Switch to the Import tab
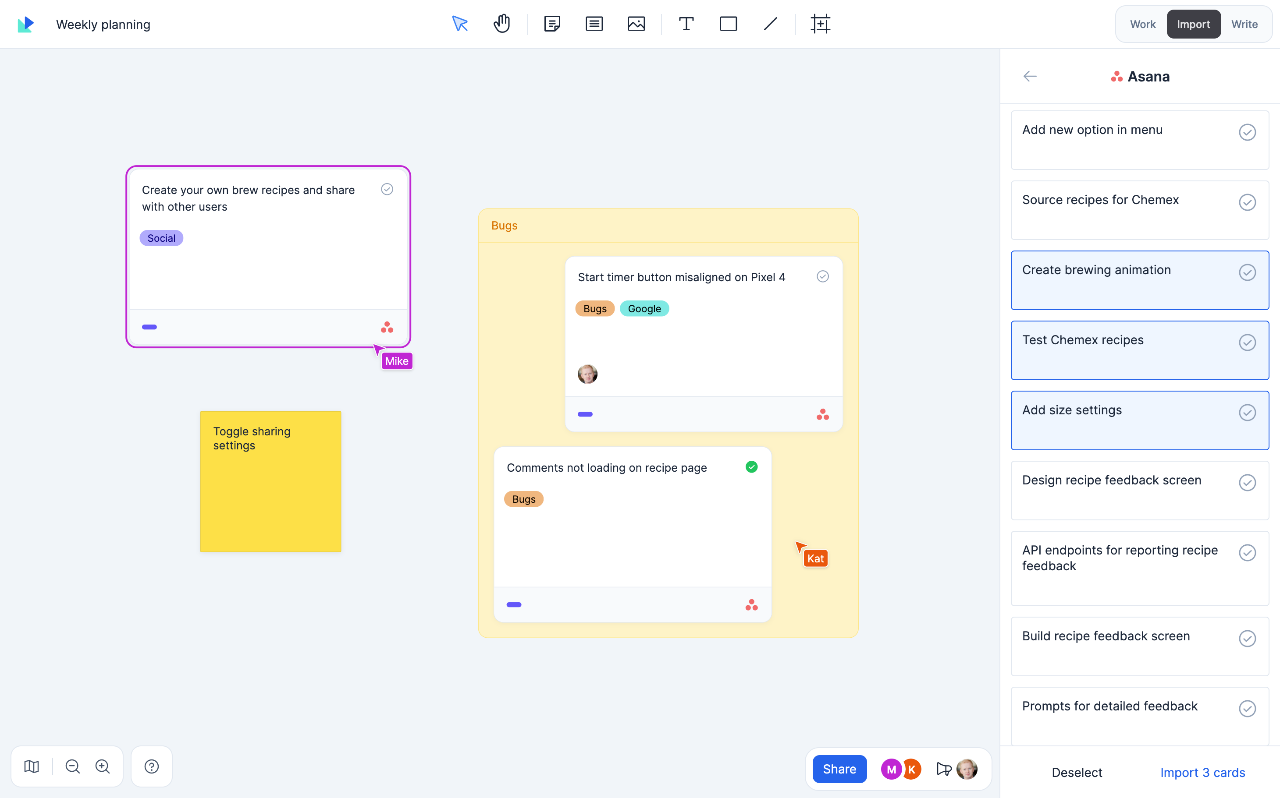 click(1193, 24)
